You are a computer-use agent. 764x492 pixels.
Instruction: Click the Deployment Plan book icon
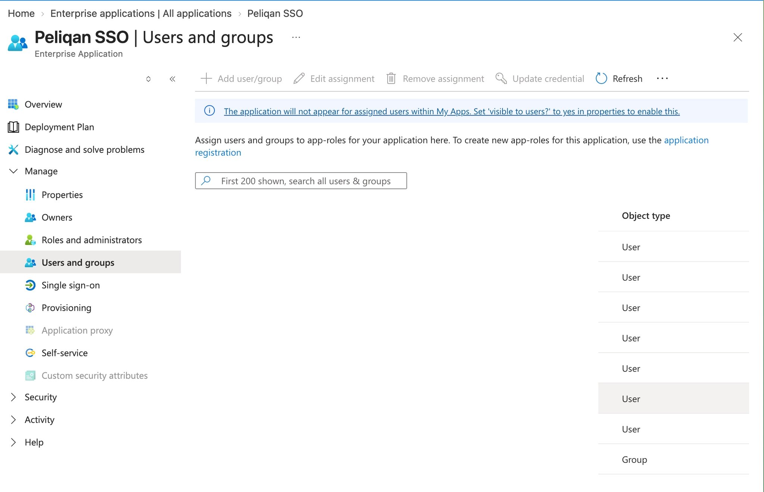[13, 127]
